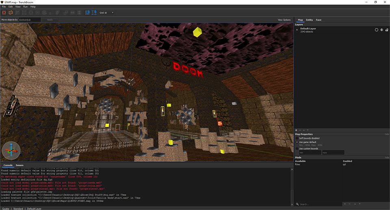The width and height of the screenshot is (390, 210).
Task: Switch to the Issues tab
Action: [19, 165]
